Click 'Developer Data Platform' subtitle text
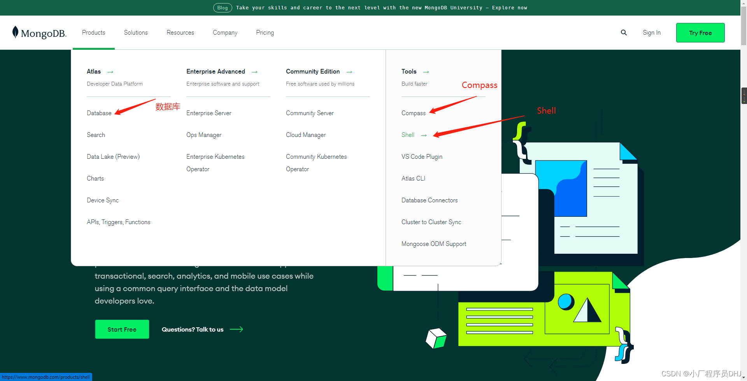The height and width of the screenshot is (381, 747). click(115, 84)
